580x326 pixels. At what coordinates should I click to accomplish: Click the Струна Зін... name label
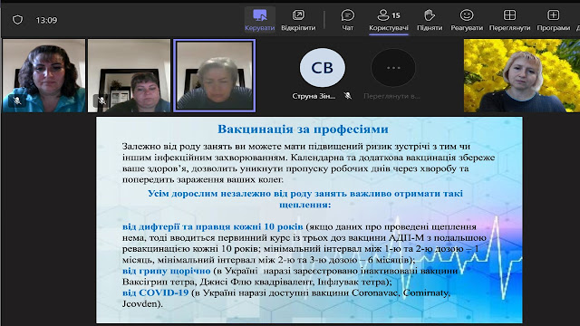(x=314, y=96)
